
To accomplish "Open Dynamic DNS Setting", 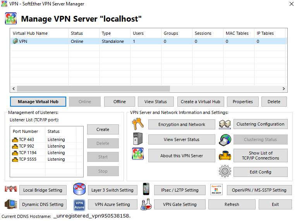I will (x=43, y=204).
